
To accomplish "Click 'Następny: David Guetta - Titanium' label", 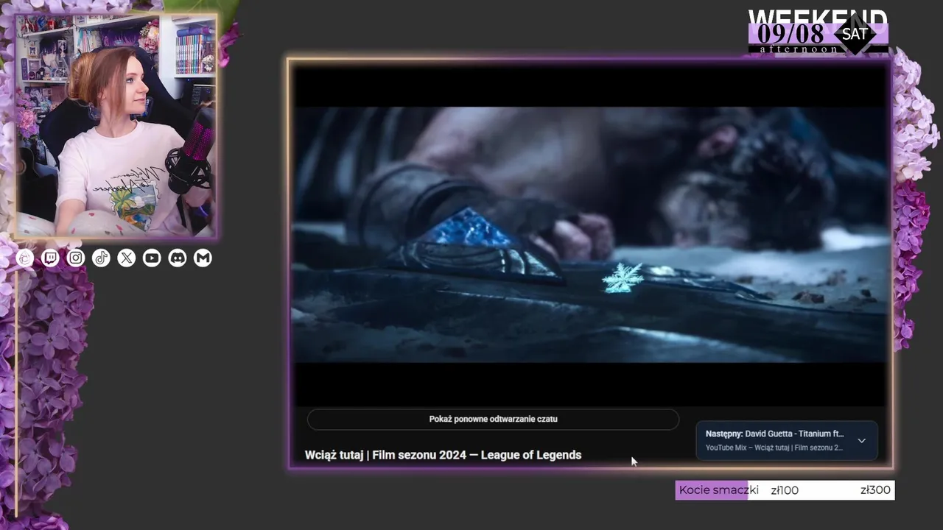I will click(774, 434).
